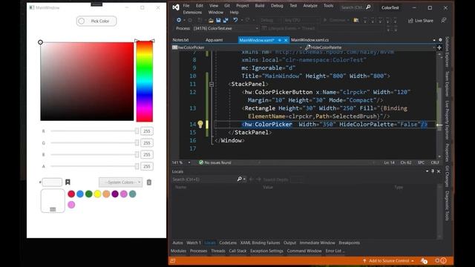The image size is (475, 267).
Task: Open the System Colors dropdown
Action: tap(120, 182)
